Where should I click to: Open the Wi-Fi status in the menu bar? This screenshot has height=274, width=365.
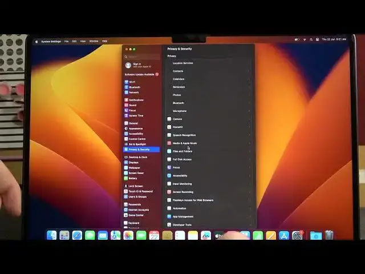[x=305, y=39]
